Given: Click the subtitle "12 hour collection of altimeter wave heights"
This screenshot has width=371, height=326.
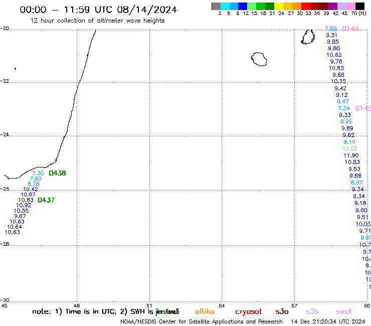Looking at the screenshot, I should coord(98,21).
